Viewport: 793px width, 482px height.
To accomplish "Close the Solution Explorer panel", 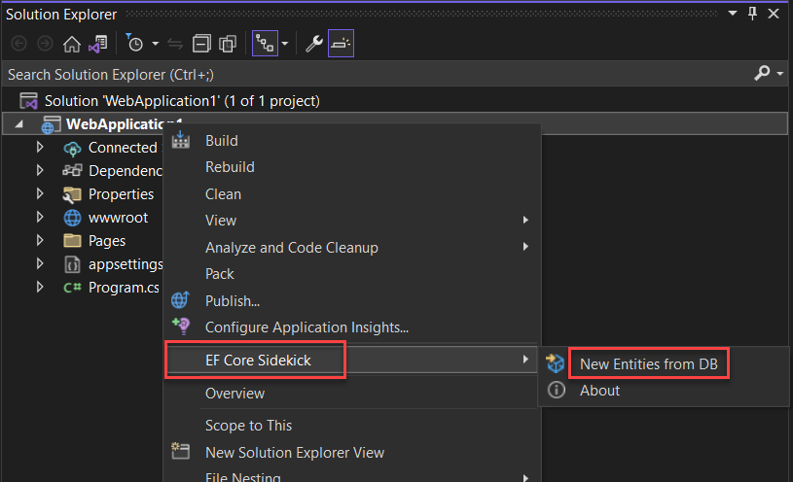I will click(774, 14).
